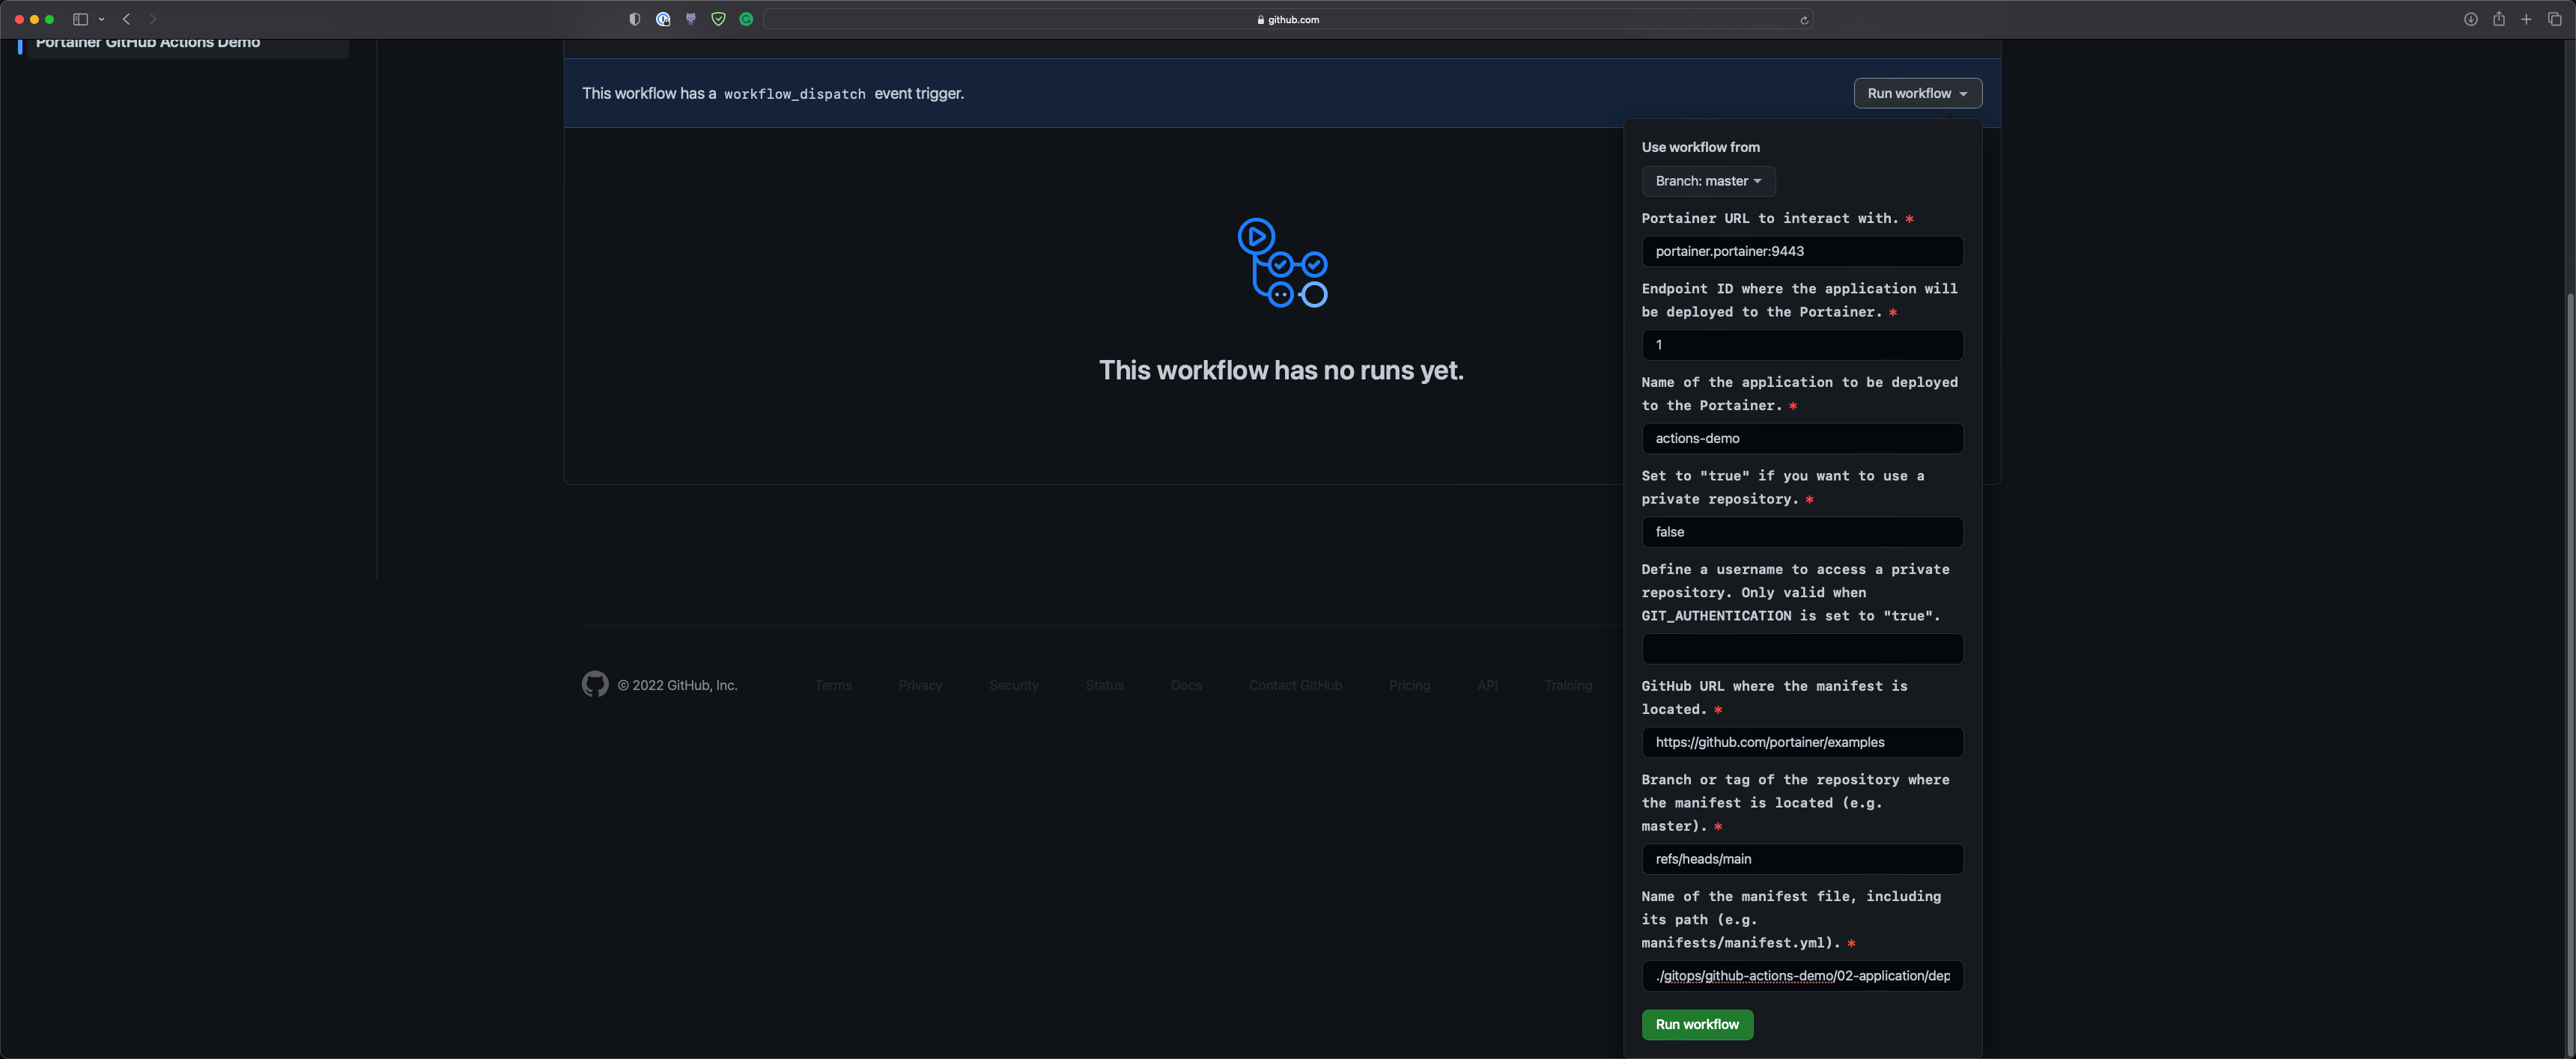The width and height of the screenshot is (2576, 1059).
Task: Open the Contact GitHub footer link
Action: pyautogui.click(x=1295, y=686)
